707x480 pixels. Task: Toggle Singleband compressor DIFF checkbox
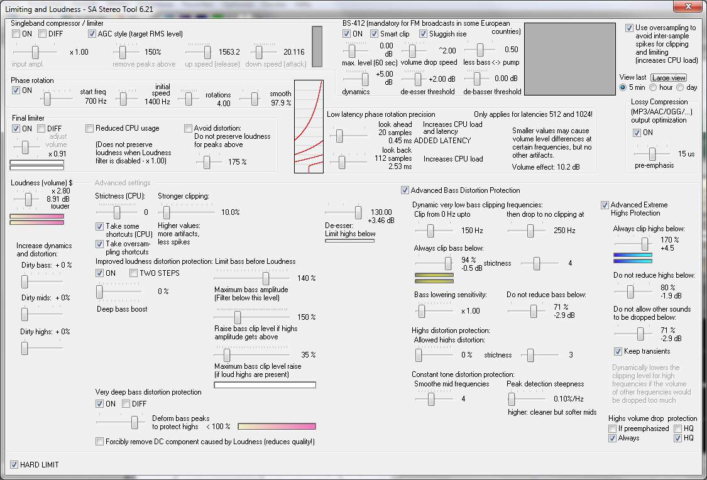coord(42,34)
